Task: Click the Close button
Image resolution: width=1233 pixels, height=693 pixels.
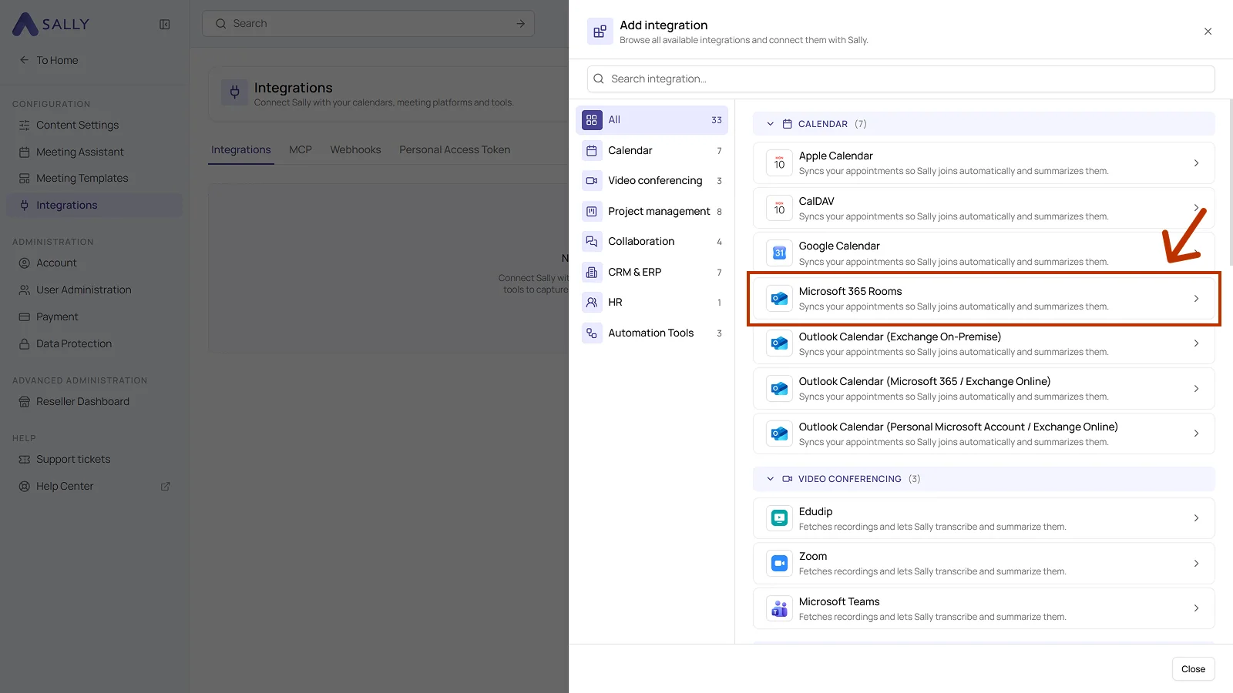Action: (1193, 669)
